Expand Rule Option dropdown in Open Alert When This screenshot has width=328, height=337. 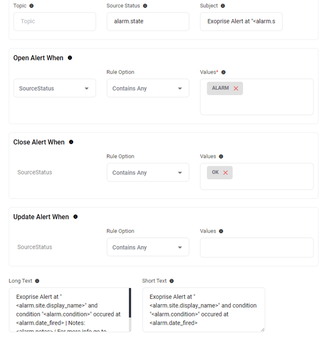pos(147,88)
